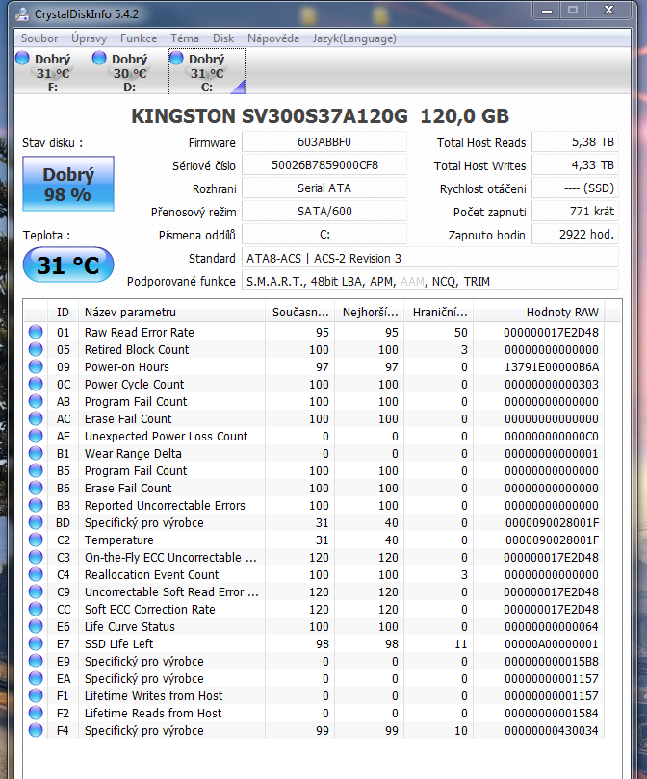This screenshot has height=779, width=647.
Task: Open the Soubor menu
Action: [39, 38]
